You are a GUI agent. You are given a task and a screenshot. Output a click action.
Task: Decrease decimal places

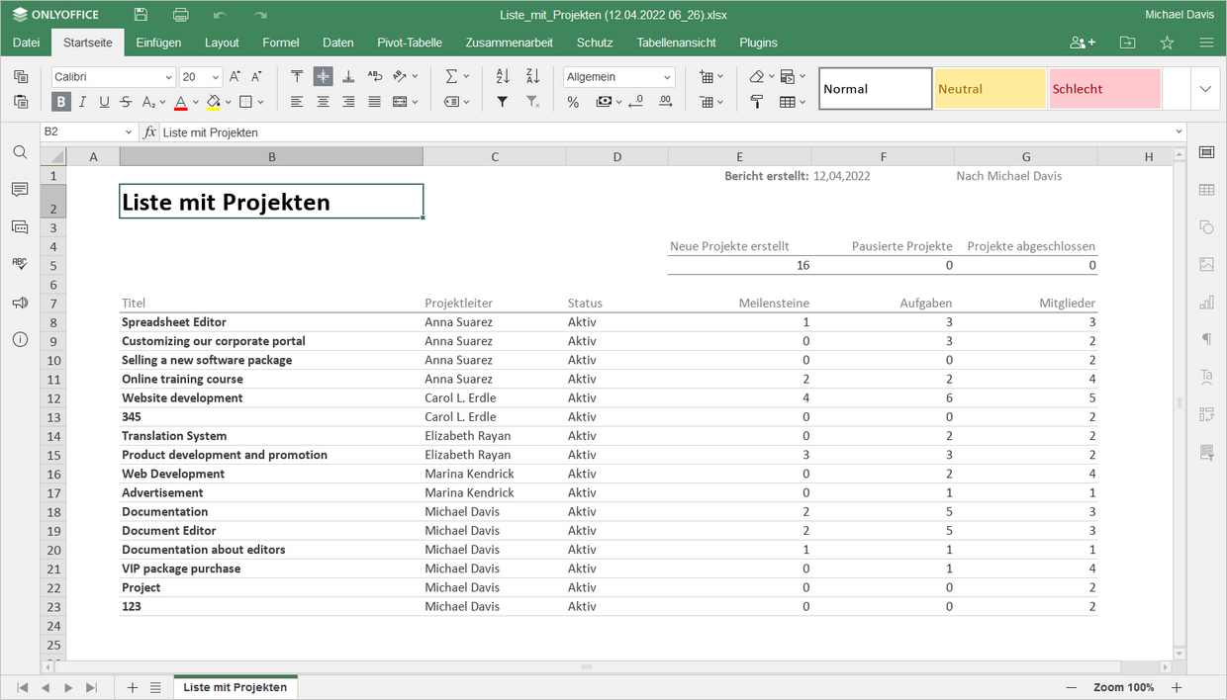point(635,101)
